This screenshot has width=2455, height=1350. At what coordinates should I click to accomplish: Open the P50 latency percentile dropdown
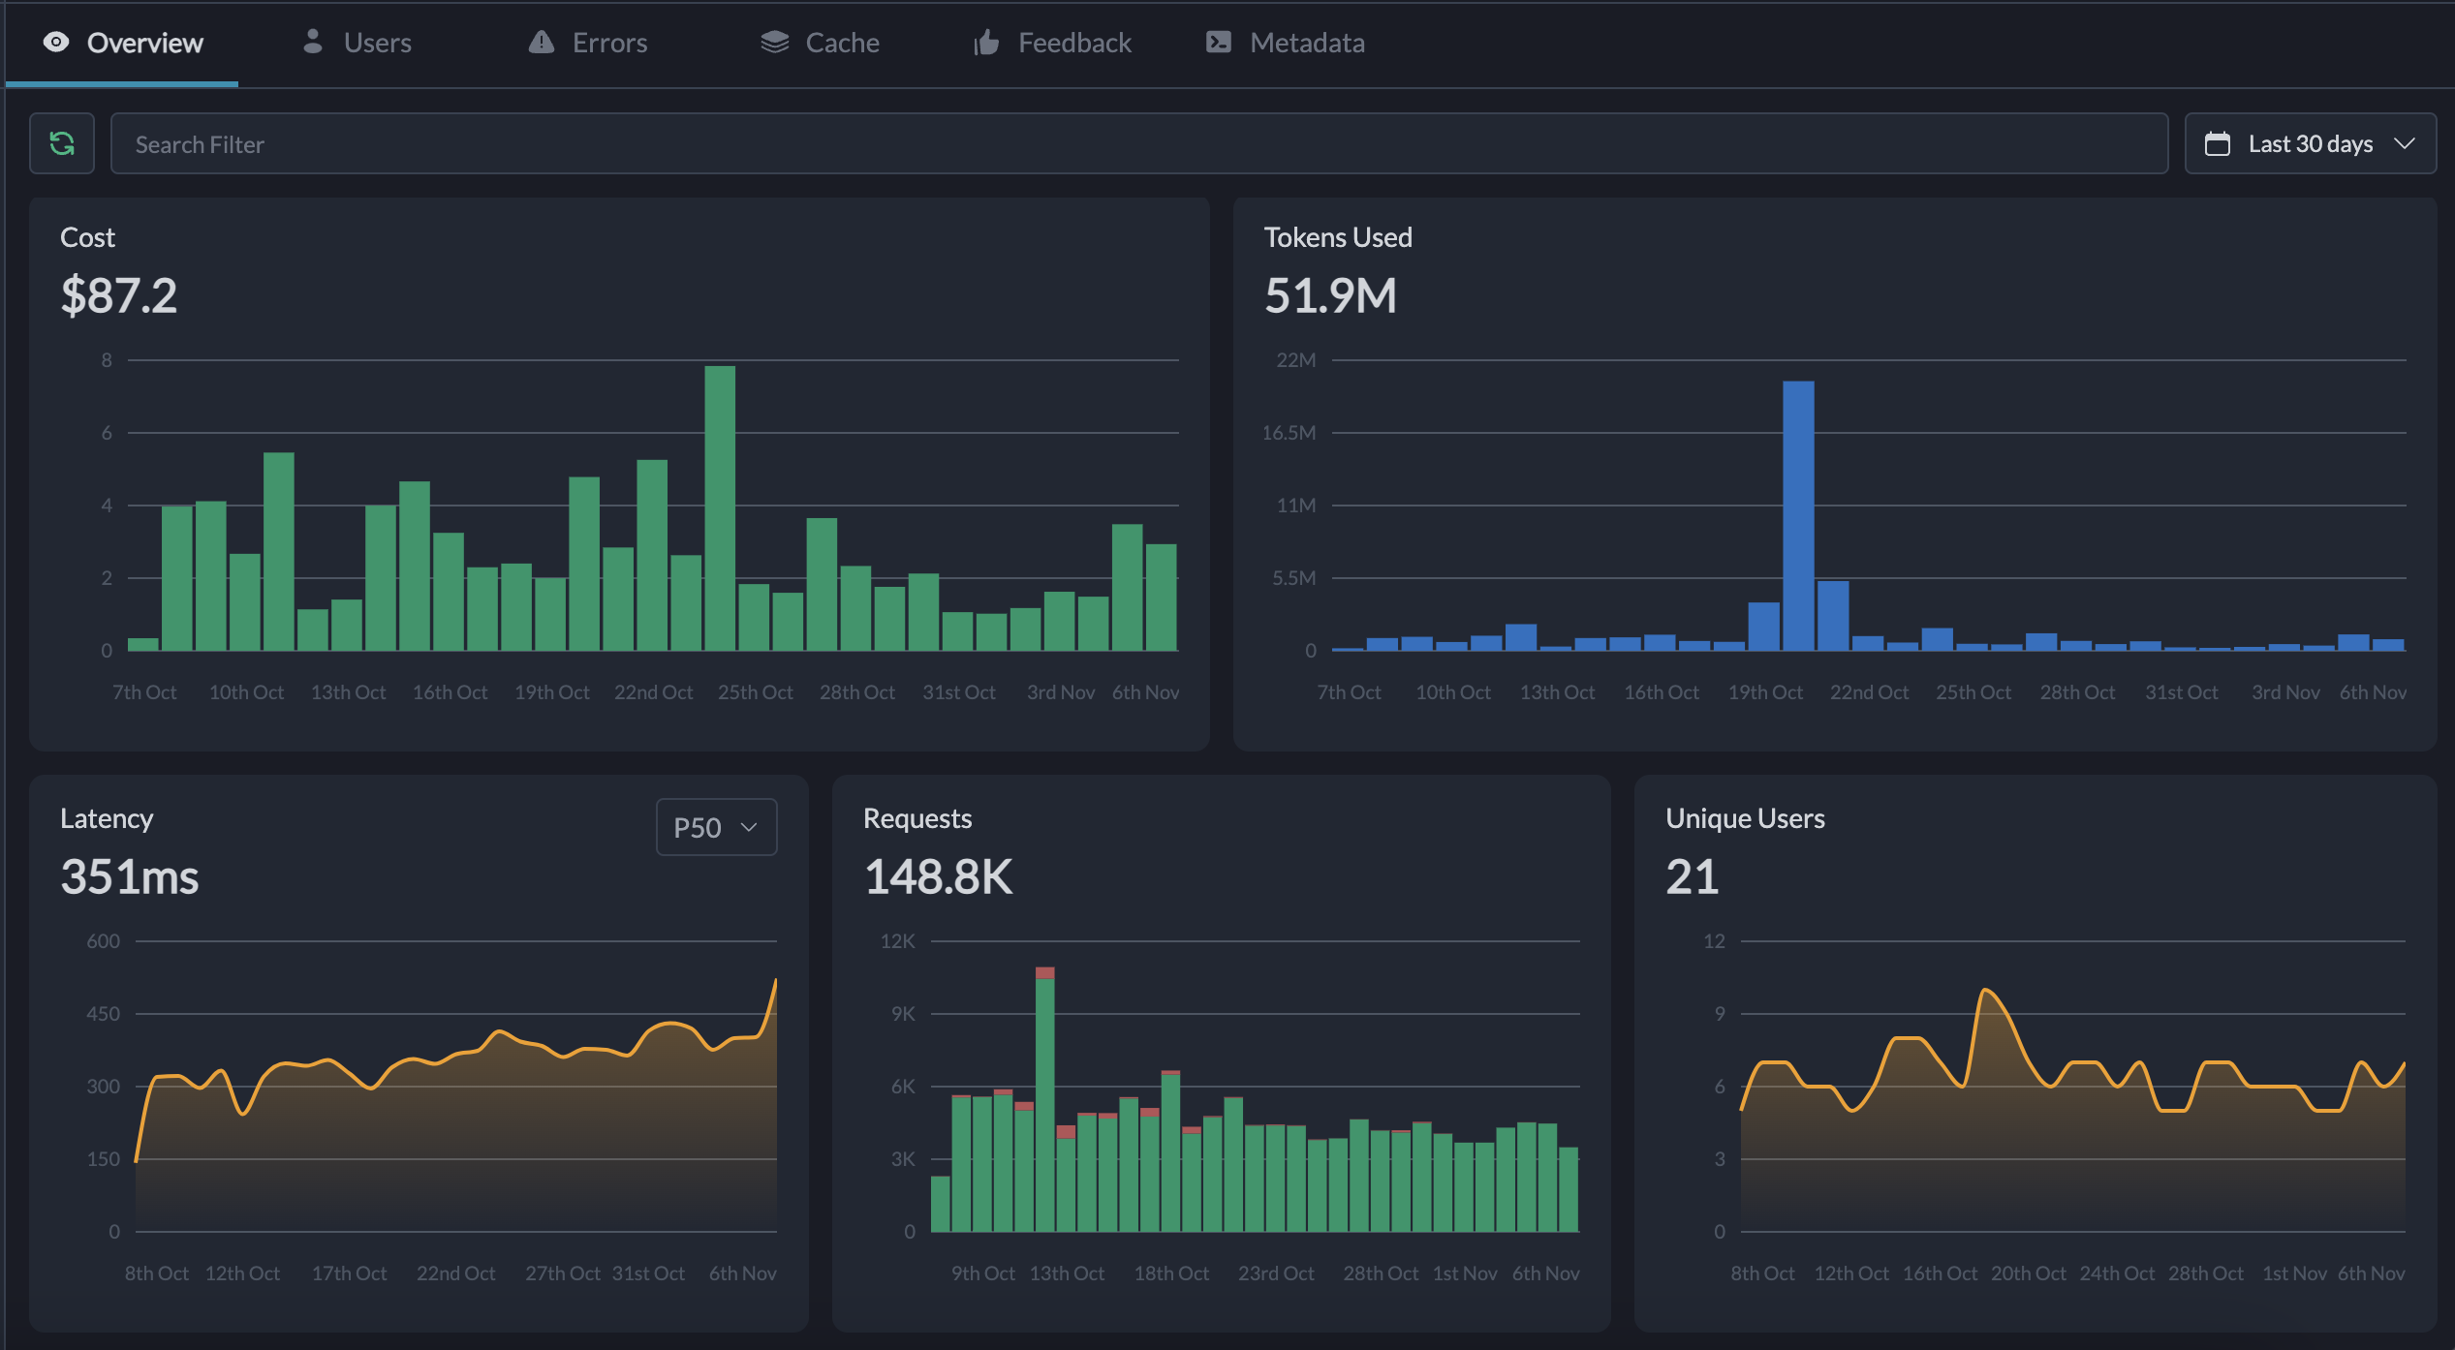pyautogui.click(x=716, y=827)
